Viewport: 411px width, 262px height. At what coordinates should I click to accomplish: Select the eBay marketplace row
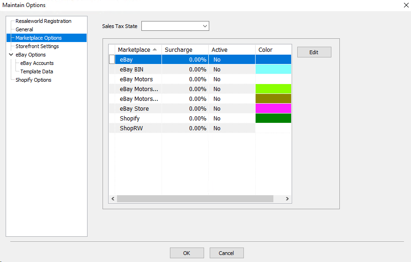point(200,60)
